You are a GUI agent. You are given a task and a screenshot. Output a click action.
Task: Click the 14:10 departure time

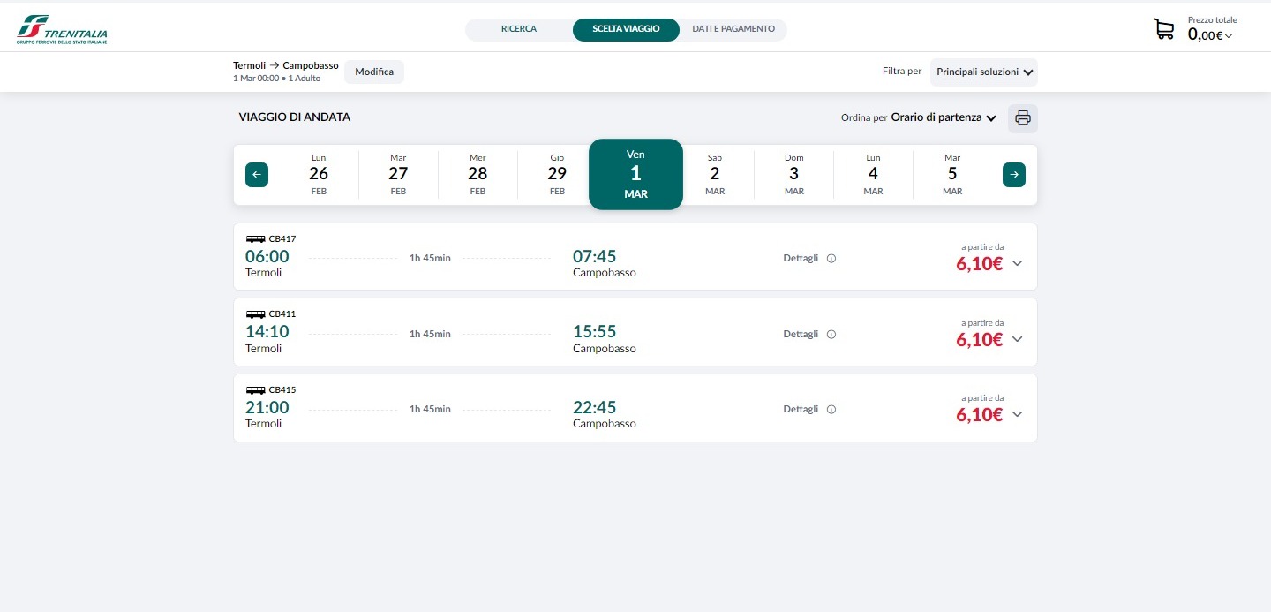pyautogui.click(x=267, y=332)
